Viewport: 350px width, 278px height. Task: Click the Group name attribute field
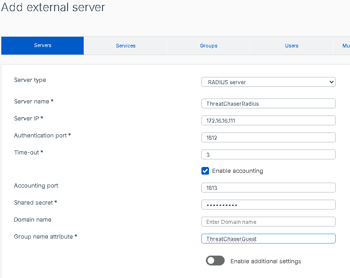(x=268, y=239)
